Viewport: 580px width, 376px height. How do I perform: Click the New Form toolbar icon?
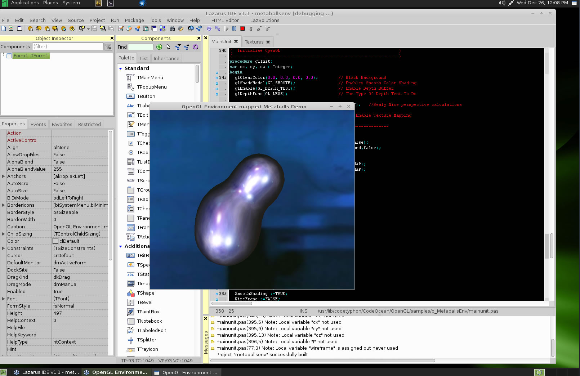(20, 28)
